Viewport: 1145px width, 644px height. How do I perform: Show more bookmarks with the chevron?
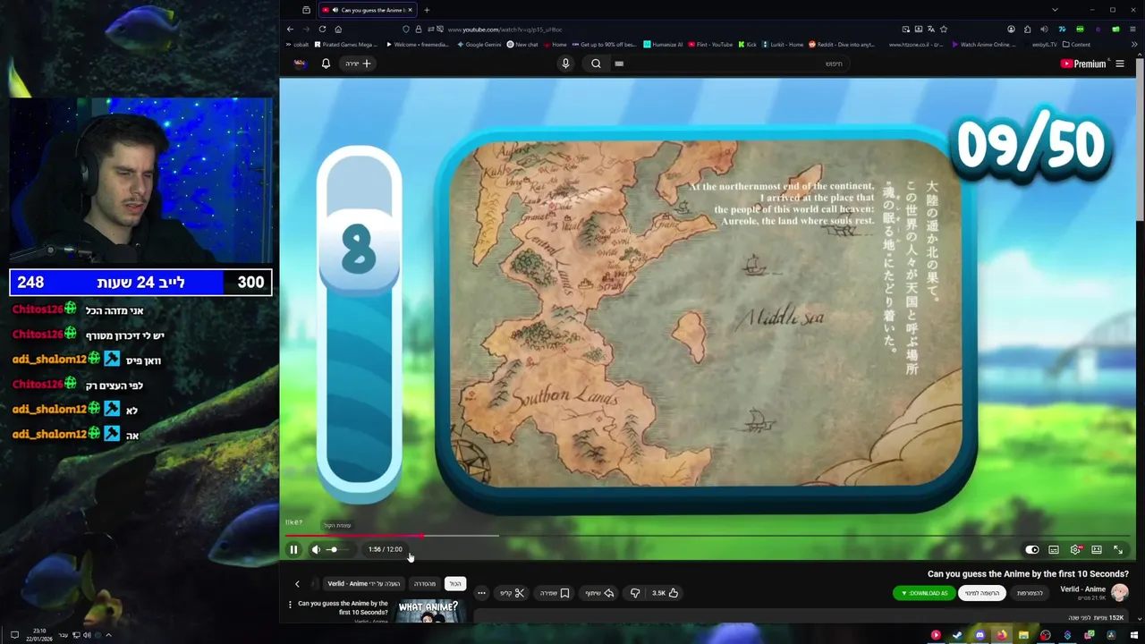(x=1134, y=45)
